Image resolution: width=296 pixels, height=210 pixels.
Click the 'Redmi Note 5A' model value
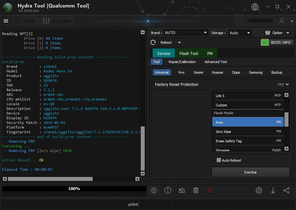pos(57,71)
